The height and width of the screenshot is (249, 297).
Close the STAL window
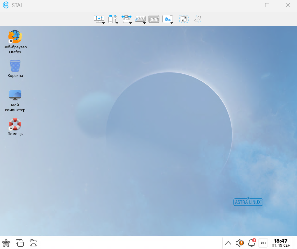[288, 5]
